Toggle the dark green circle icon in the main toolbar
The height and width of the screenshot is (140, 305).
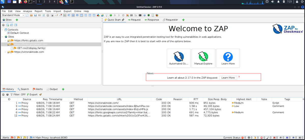tap(149, 15)
